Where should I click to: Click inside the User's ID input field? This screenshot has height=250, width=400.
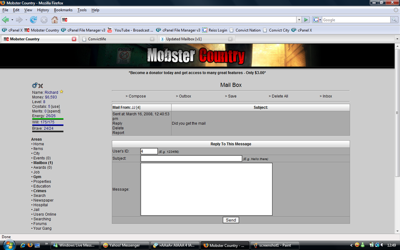[149, 151]
